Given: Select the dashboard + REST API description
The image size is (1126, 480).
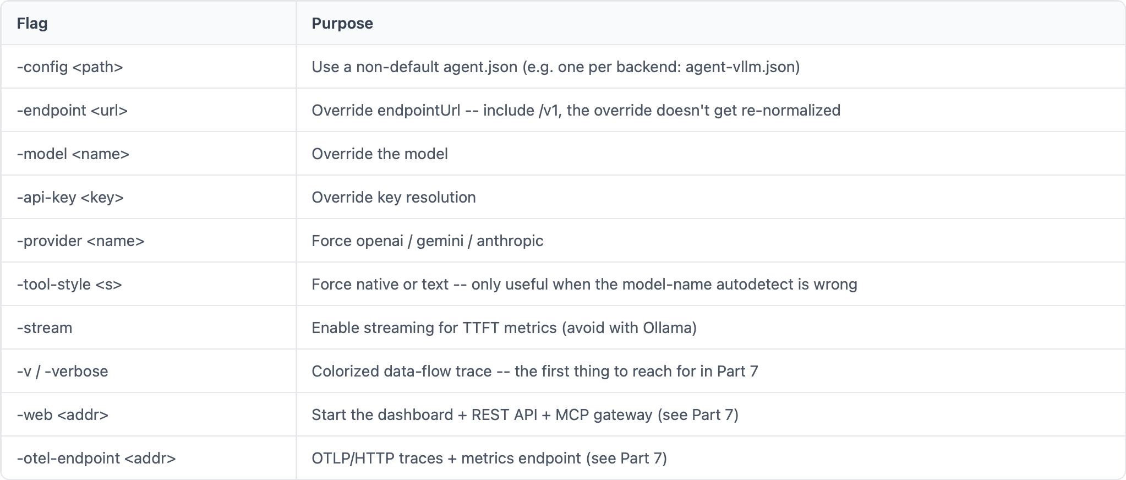Looking at the screenshot, I should click(x=525, y=414).
